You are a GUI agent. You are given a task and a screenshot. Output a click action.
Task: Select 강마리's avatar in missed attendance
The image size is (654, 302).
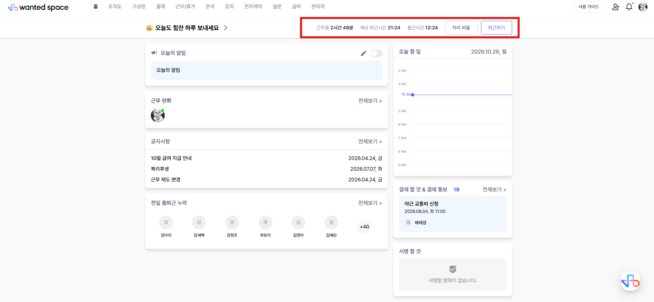tap(166, 222)
